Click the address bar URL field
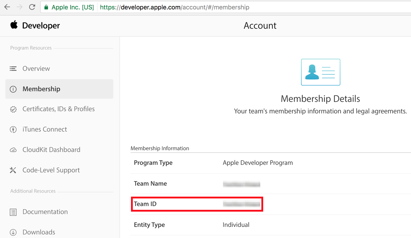This screenshot has width=411, height=238. point(225,7)
